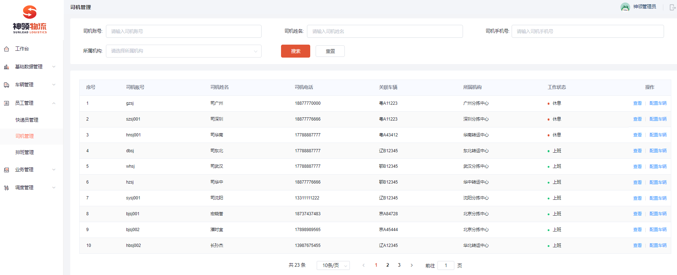Click the workbench home icon in sidebar
Viewport: 677px width, 275px height.
pyautogui.click(x=6, y=49)
